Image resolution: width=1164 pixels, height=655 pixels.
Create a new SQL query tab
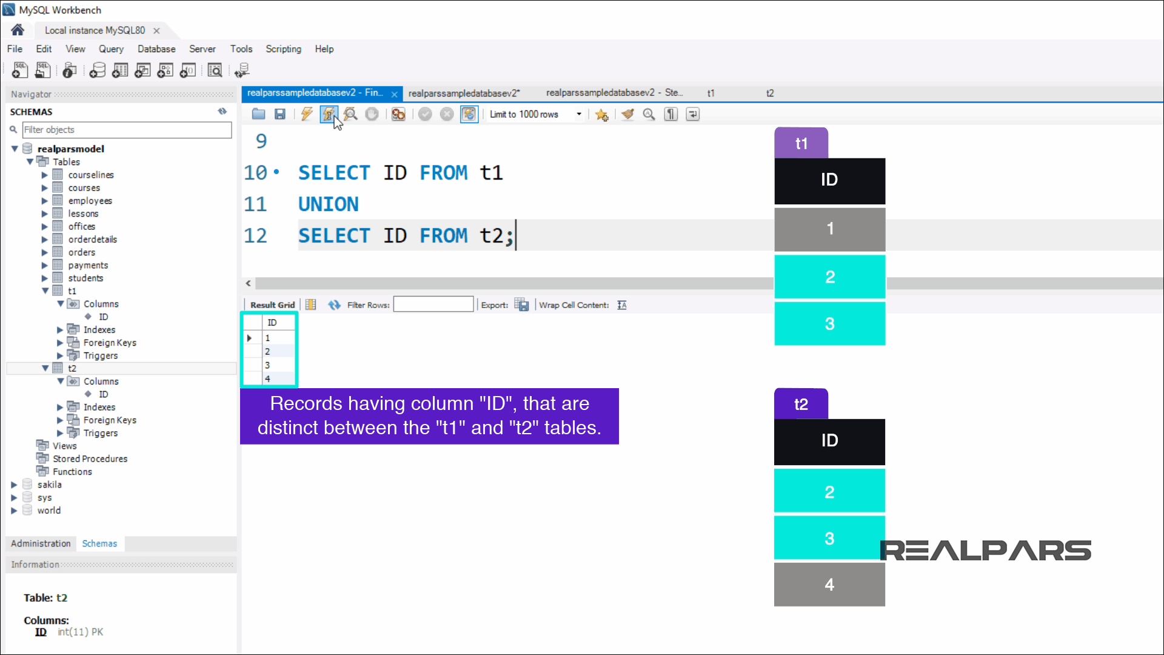20,70
